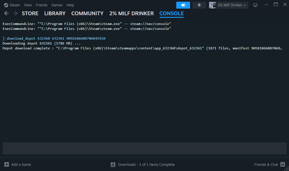The width and height of the screenshot is (289, 171).
Task: Click the Add a Game plus icon
Action: [6, 164]
